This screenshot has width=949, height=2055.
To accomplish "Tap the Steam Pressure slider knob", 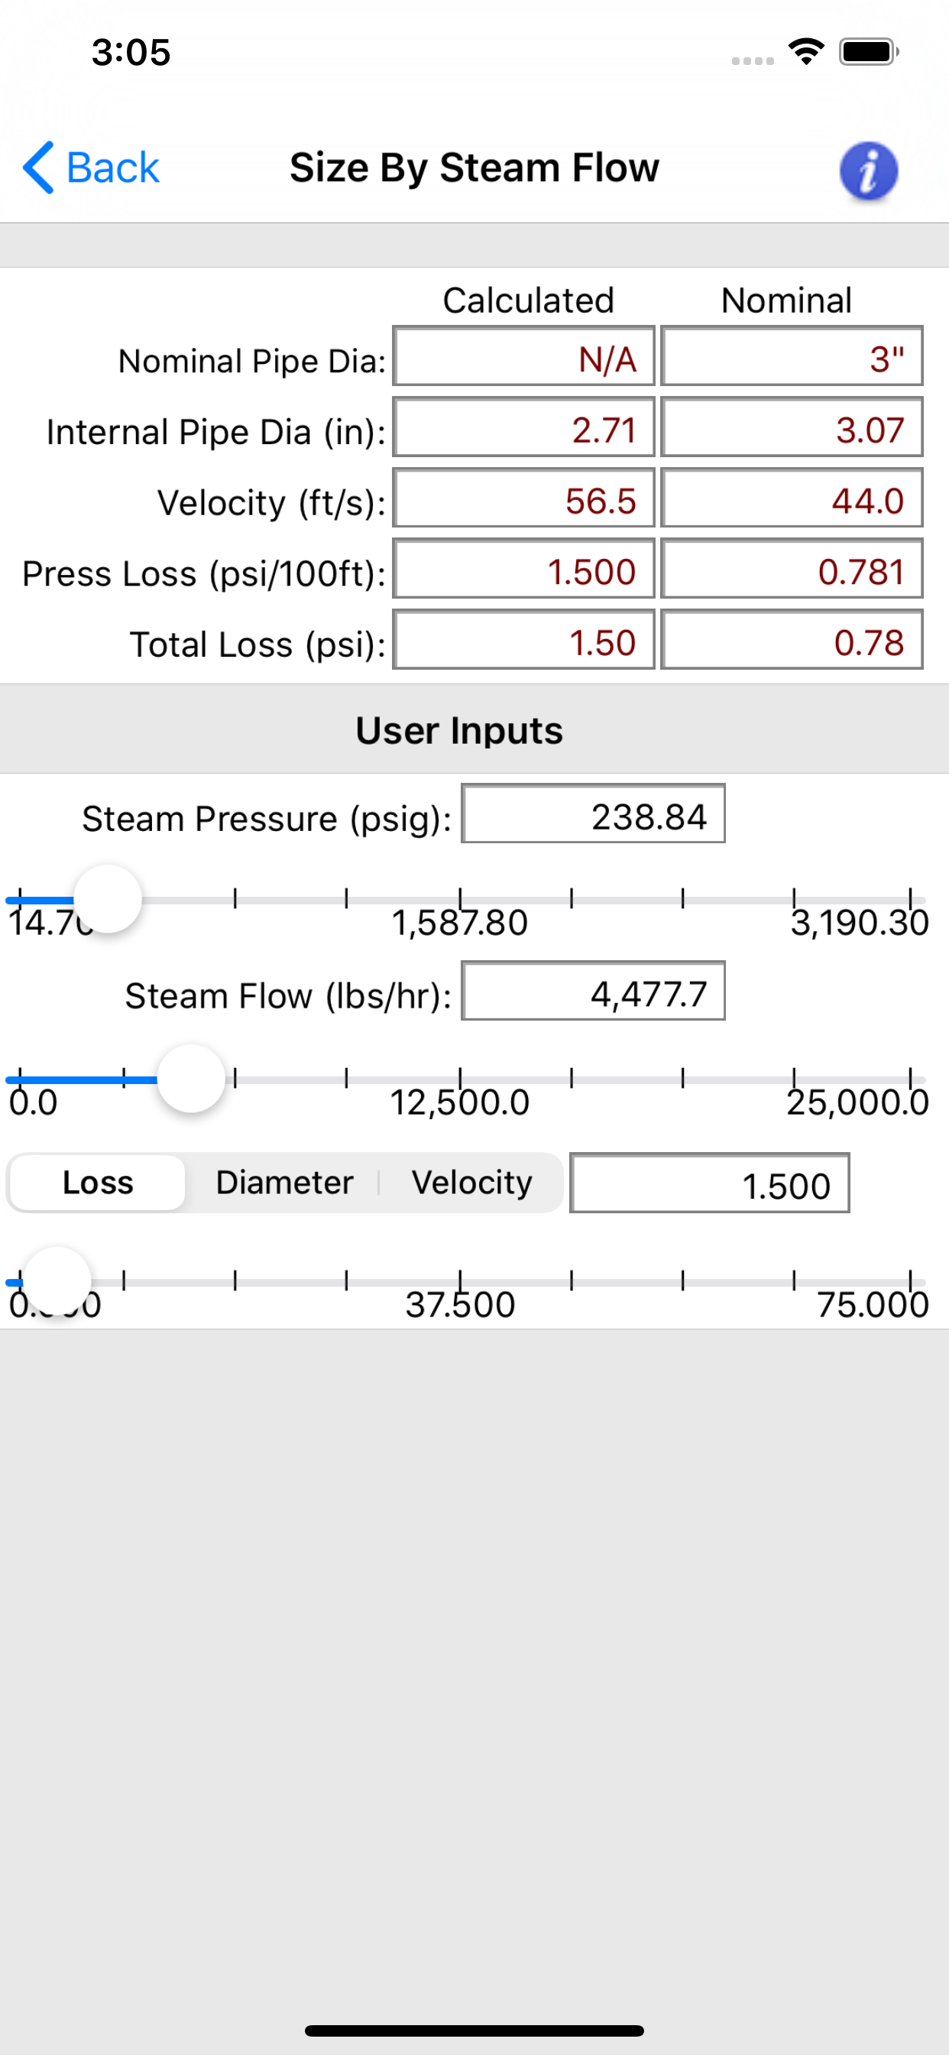I will click(x=108, y=899).
